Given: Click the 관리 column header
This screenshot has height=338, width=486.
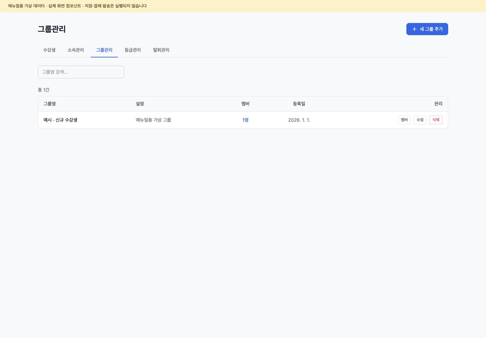Looking at the screenshot, I should point(438,104).
